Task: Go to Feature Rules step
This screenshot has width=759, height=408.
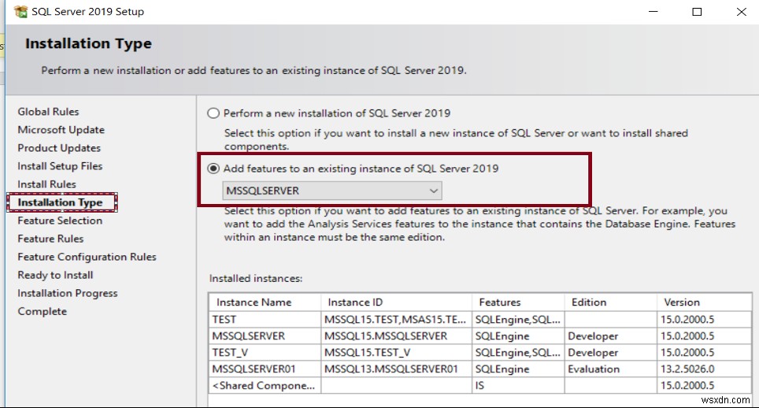Action: click(50, 239)
